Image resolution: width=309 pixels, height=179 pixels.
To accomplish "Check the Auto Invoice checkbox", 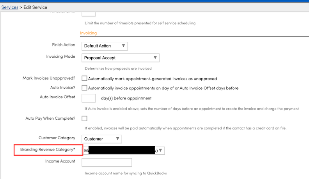I will tap(84, 88).
